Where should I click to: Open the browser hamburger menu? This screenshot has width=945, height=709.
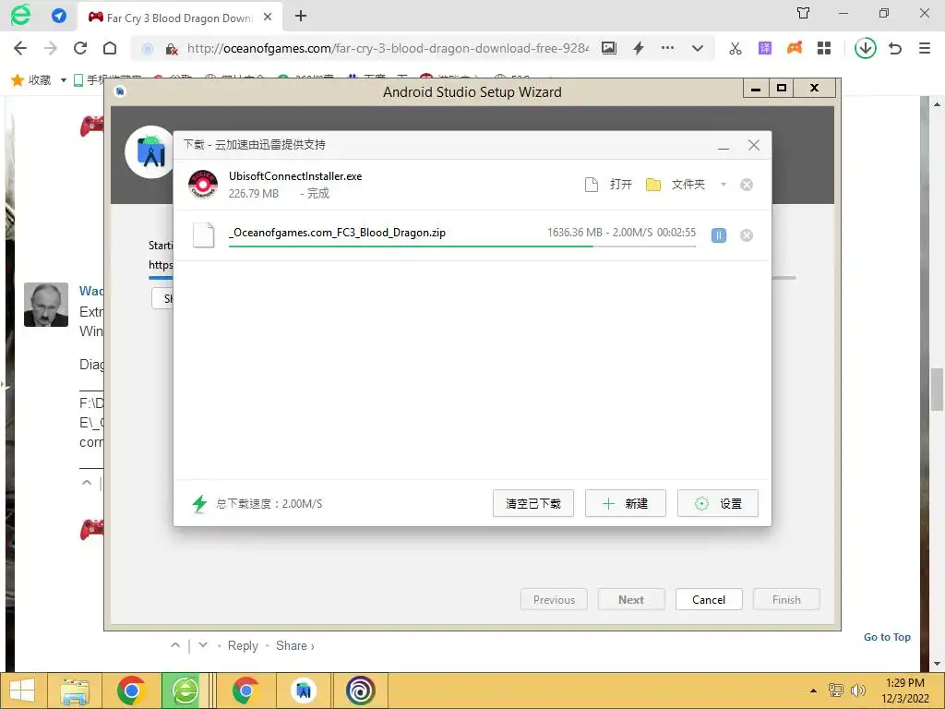(x=925, y=48)
